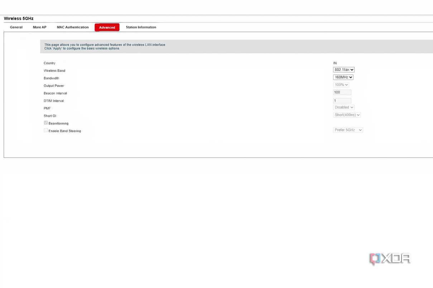Click the IN country value

pos(335,63)
